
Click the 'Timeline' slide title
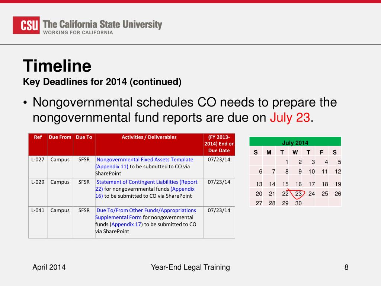point(57,66)
